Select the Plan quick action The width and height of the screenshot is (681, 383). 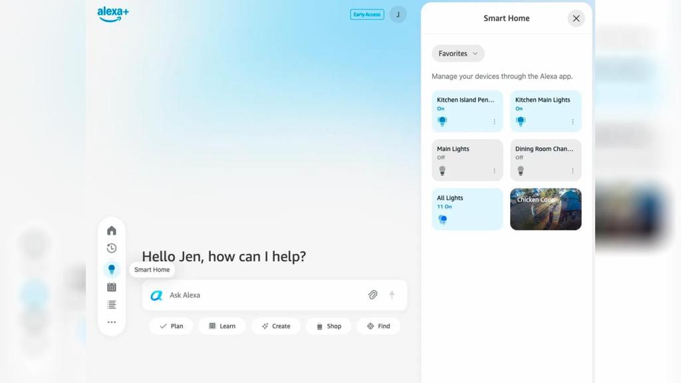click(x=171, y=326)
